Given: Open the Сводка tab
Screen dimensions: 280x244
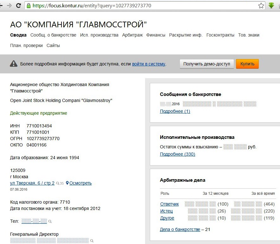Looking at the screenshot, I should click(18, 35).
